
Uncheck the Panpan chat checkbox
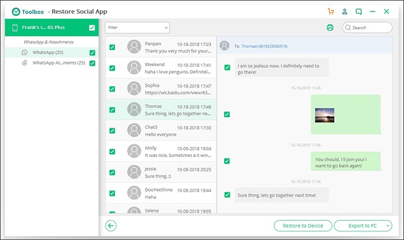coord(112,47)
